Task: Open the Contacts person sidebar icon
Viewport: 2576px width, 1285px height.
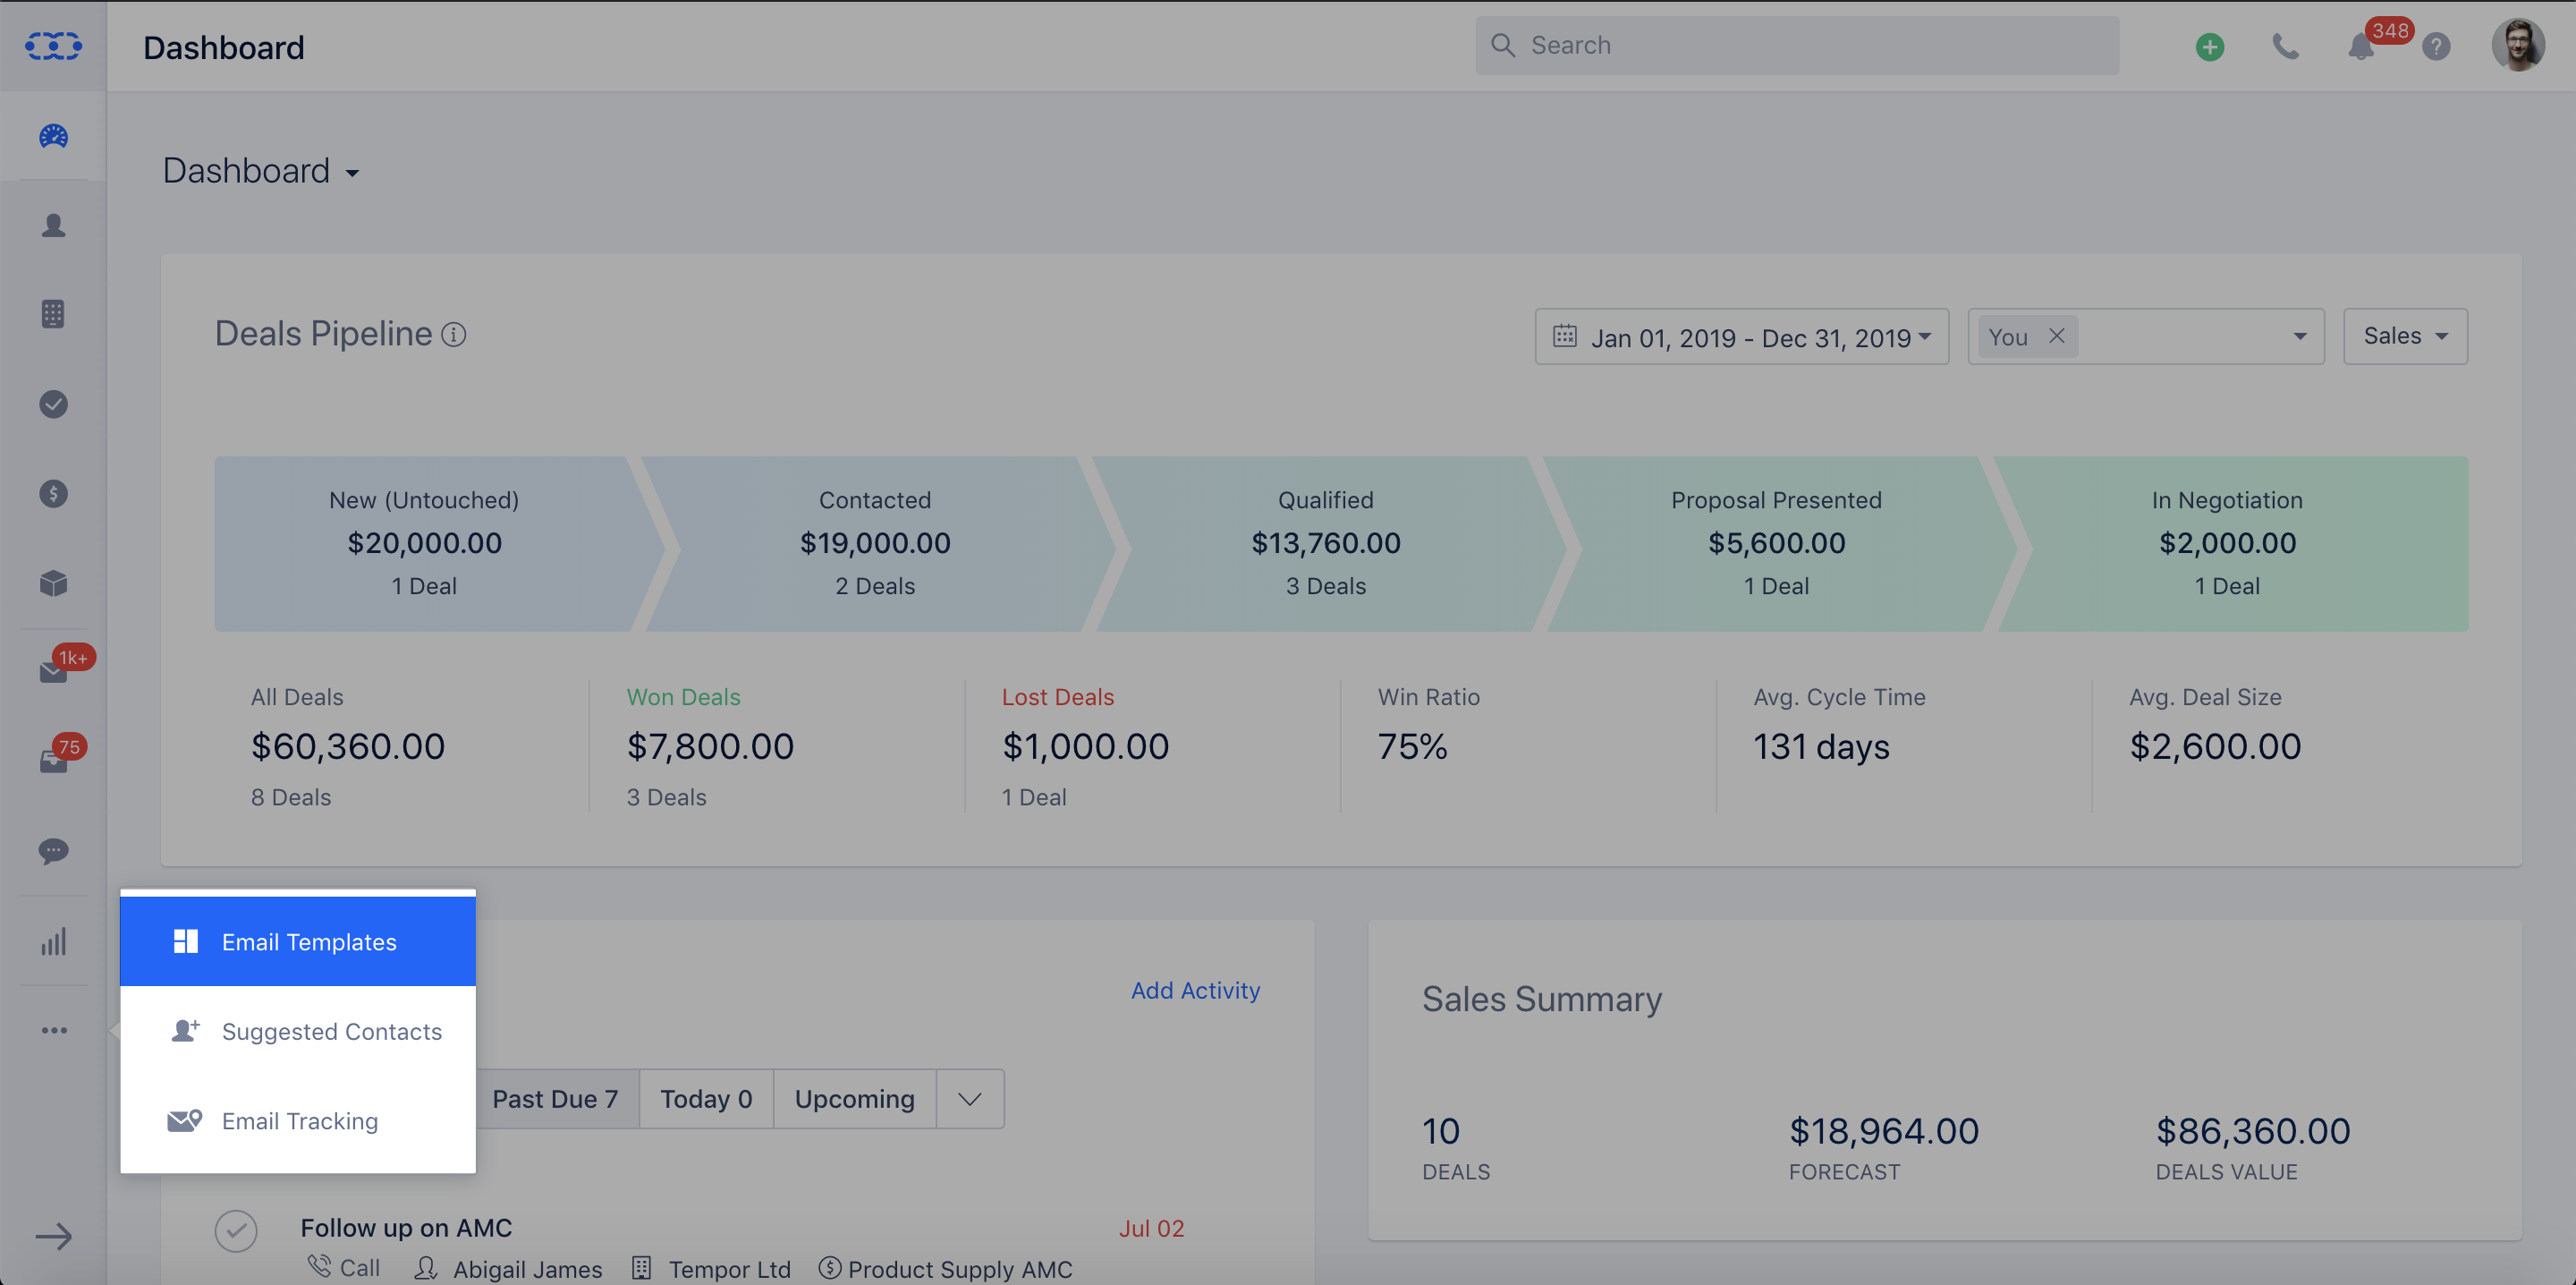Action: (53, 226)
